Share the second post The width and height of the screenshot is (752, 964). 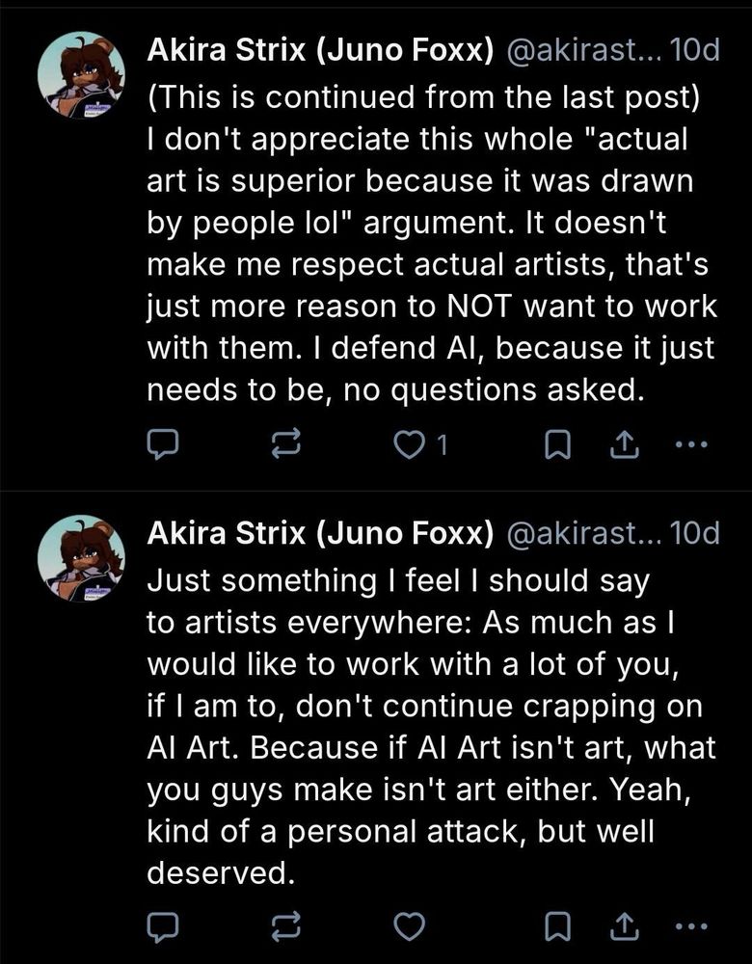623,924
